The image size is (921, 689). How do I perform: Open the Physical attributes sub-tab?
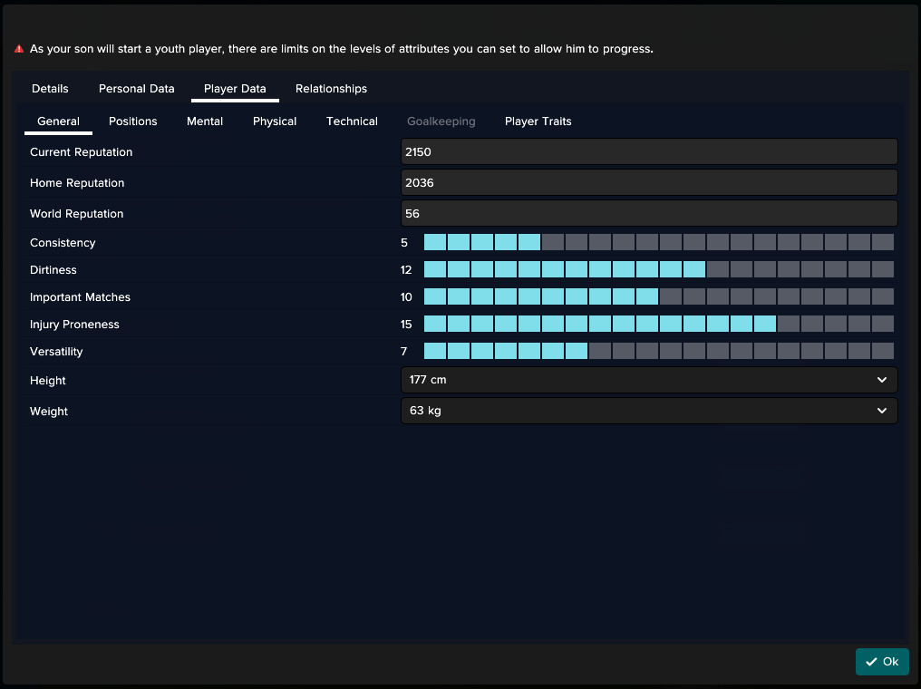pyautogui.click(x=275, y=121)
